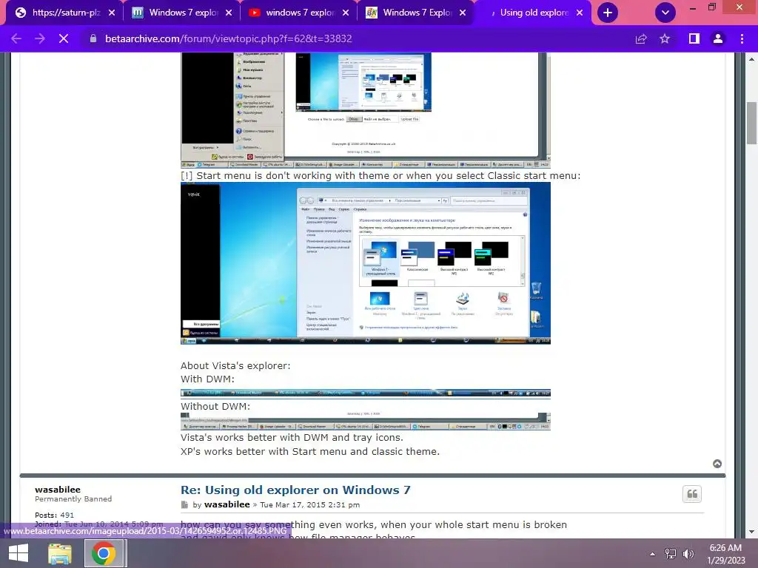Screen dimensions: 758x568
Task: Stop loading the page
Action: [x=64, y=38]
